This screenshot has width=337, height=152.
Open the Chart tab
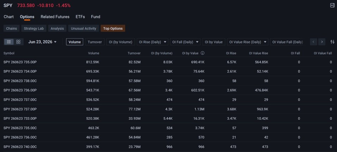8,17
